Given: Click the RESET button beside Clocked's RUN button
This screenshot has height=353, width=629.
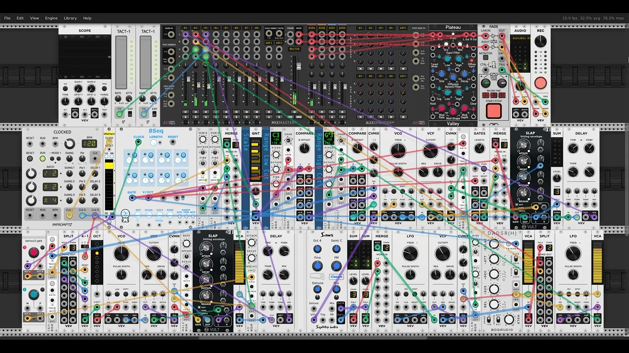Looking at the screenshot, I should click(30, 159).
